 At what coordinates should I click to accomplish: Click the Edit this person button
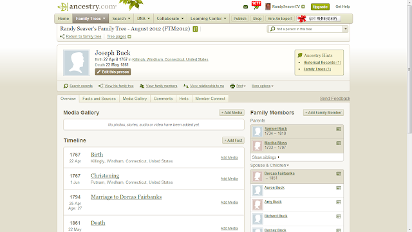click(x=113, y=72)
